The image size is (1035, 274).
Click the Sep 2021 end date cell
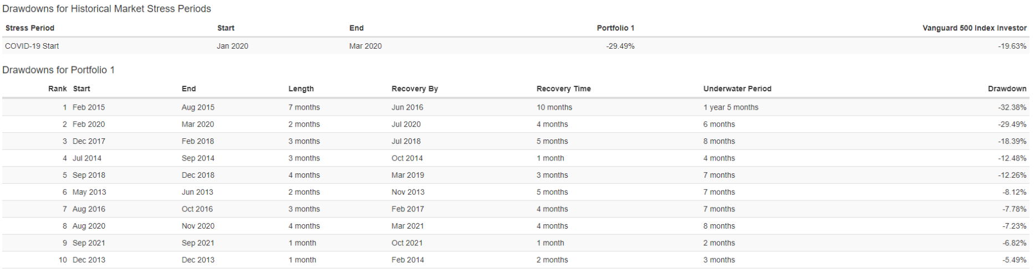click(198, 243)
